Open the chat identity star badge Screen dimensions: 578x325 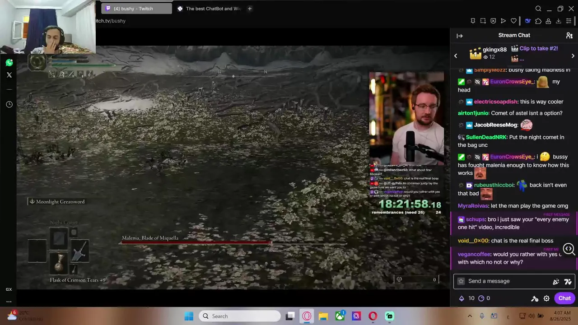[461, 281]
